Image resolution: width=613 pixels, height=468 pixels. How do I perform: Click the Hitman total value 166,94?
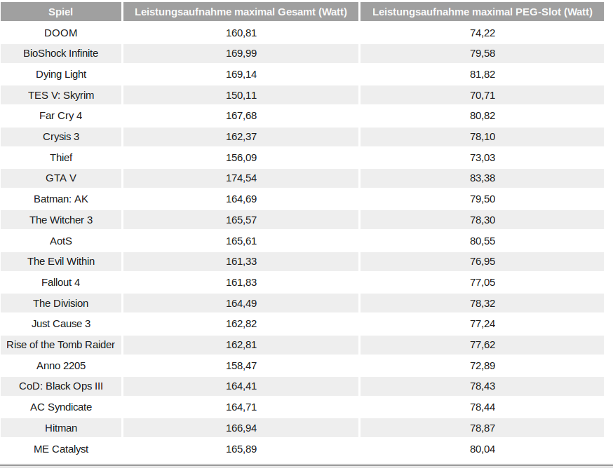[x=241, y=428]
